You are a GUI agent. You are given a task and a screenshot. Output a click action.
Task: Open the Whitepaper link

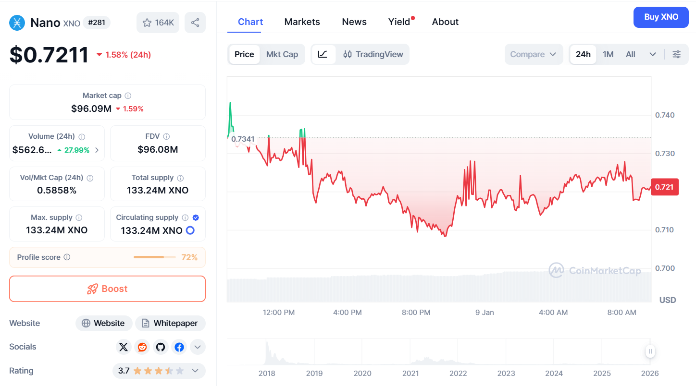tap(170, 323)
